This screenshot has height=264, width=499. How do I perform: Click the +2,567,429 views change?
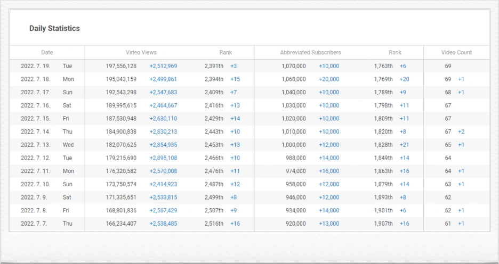pos(163,210)
